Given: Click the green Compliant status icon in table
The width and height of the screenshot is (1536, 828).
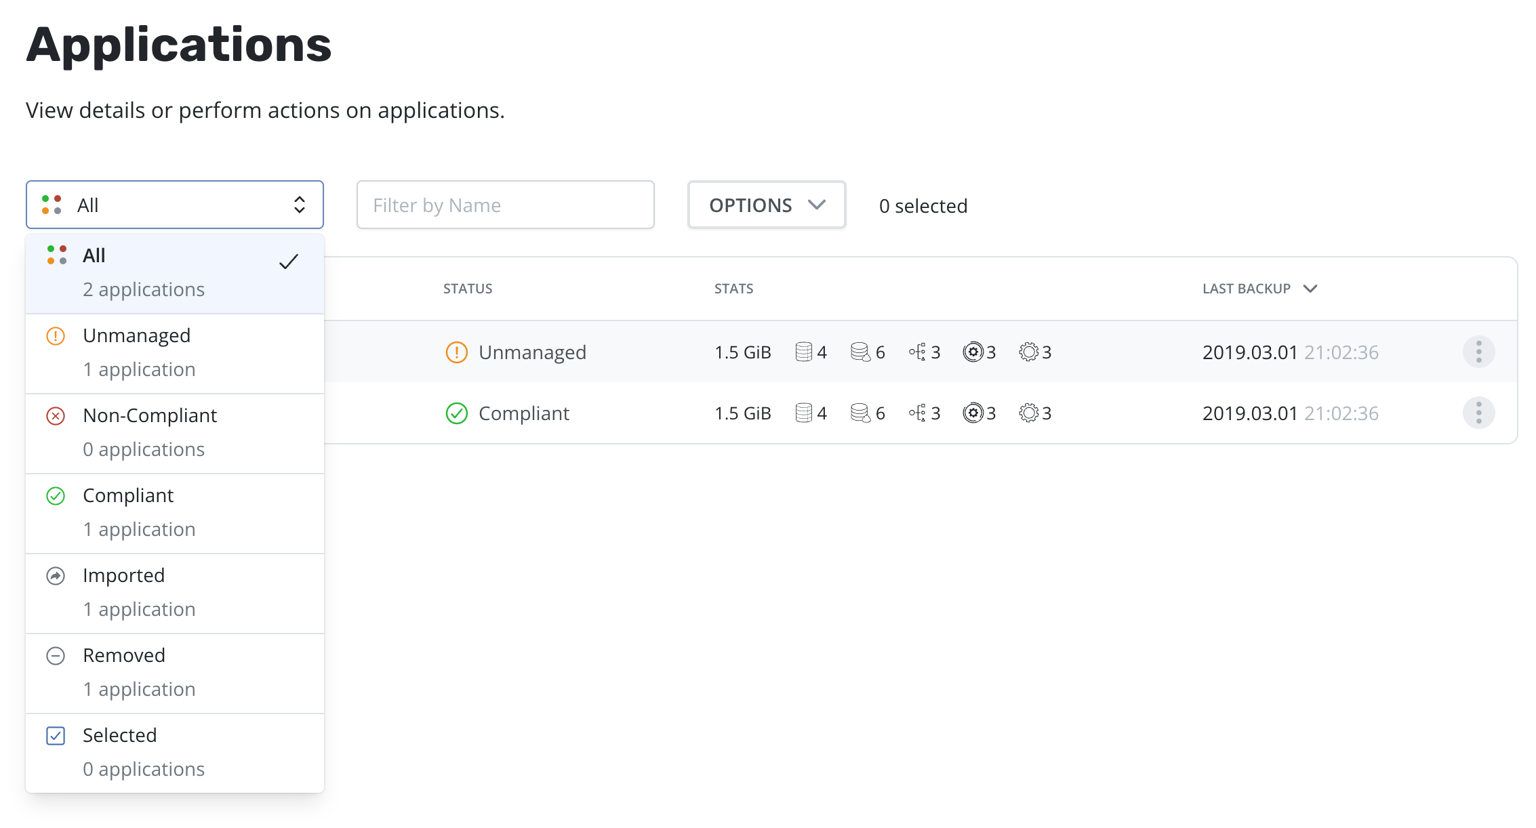Looking at the screenshot, I should pyautogui.click(x=457, y=413).
